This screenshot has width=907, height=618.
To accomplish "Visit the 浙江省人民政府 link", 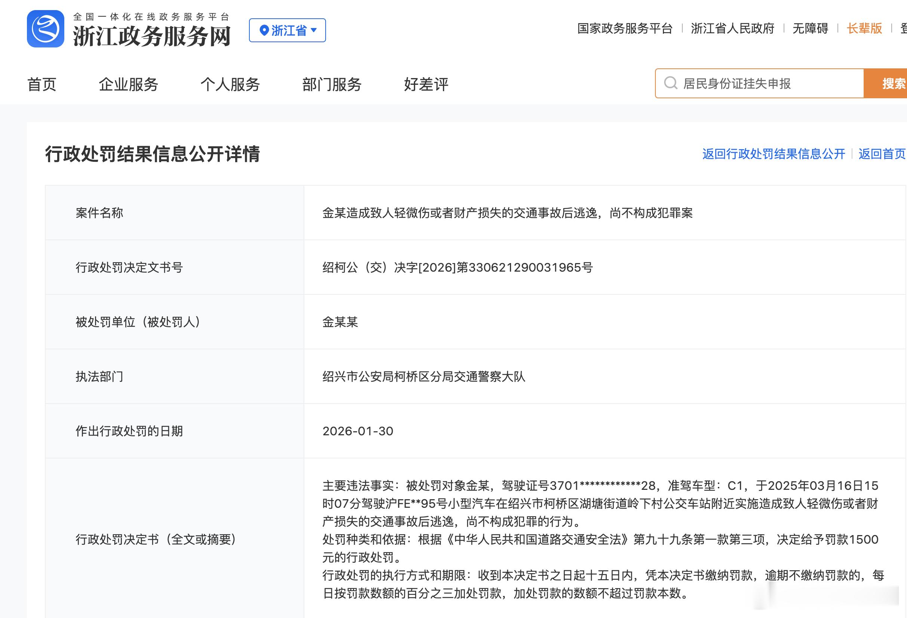I will [732, 28].
